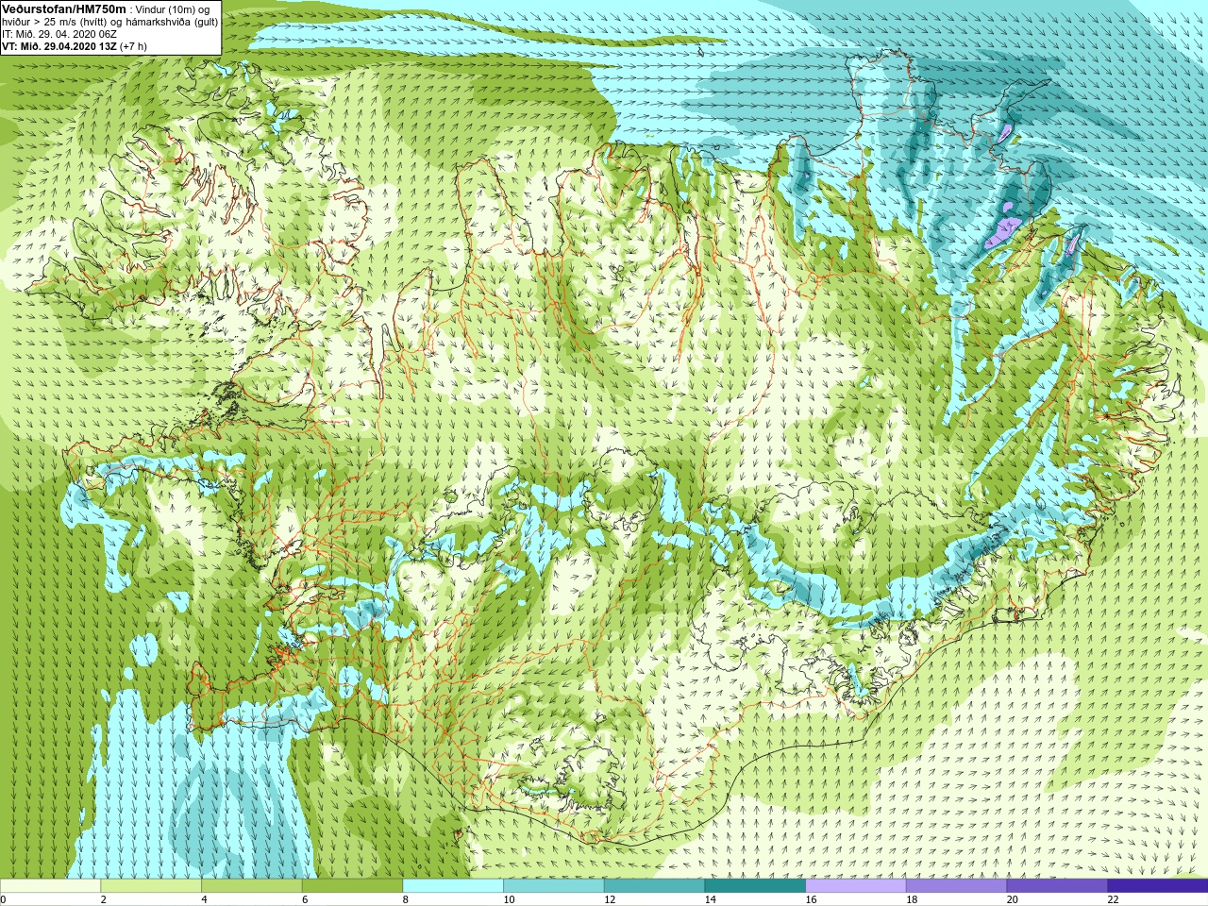
Task: Click the dark green 6–8 m/s legend swatch
Action: [x=352, y=886]
